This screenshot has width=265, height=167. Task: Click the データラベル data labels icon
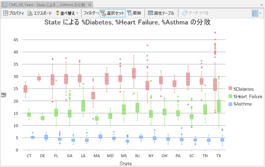184,13
